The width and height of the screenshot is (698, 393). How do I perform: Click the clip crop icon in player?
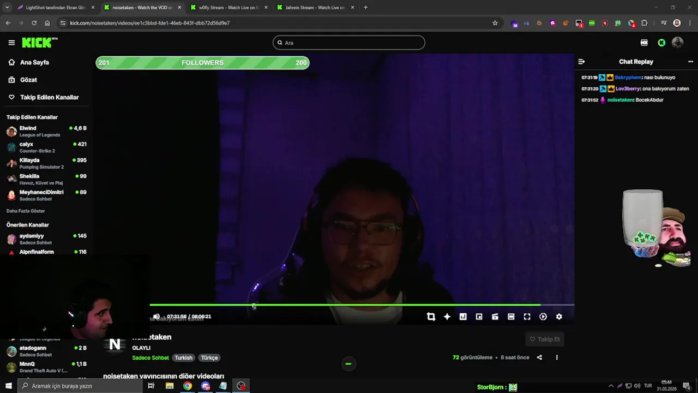[x=431, y=317]
